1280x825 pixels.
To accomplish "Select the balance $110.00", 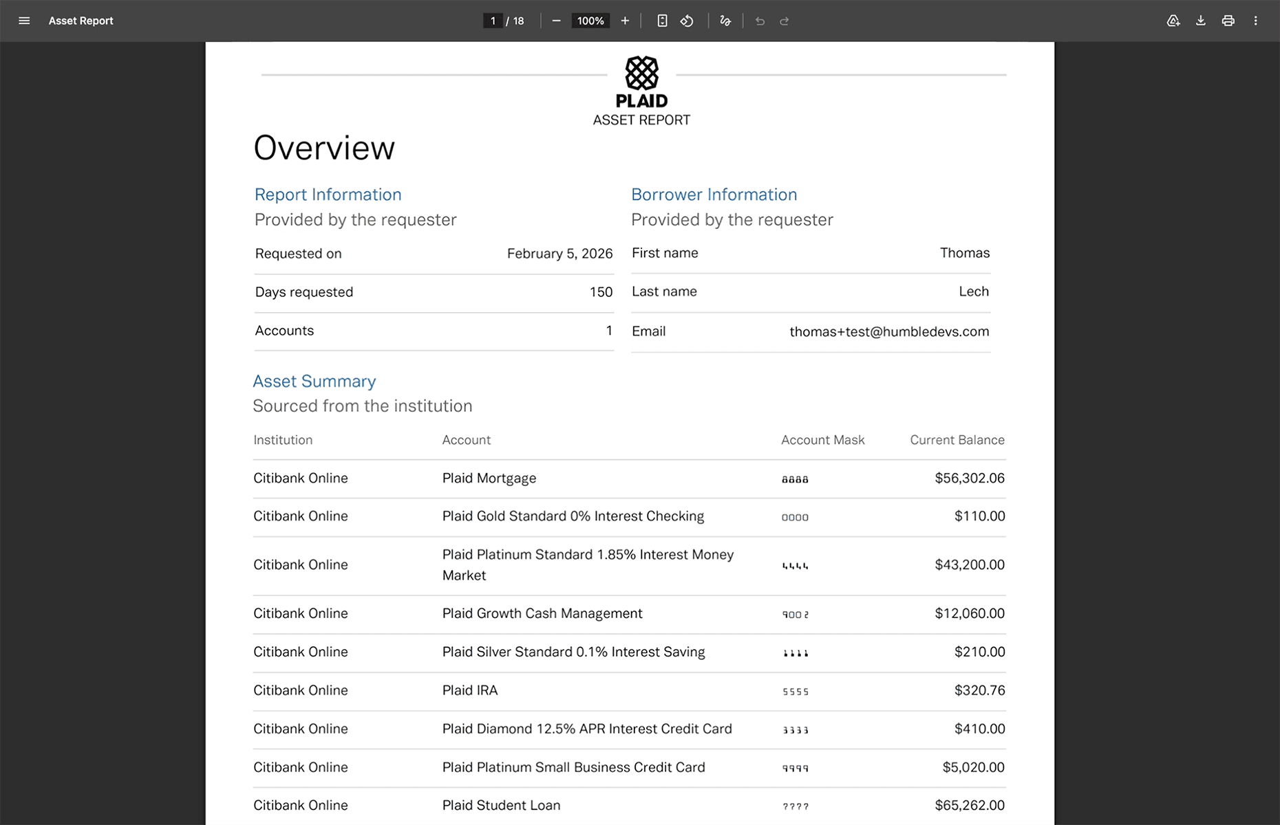I will click(979, 516).
